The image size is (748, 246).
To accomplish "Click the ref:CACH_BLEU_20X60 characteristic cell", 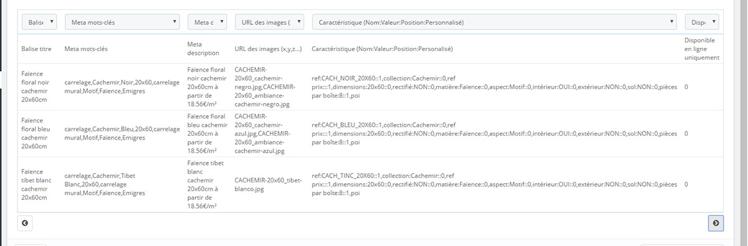I will tap(494, 133).
